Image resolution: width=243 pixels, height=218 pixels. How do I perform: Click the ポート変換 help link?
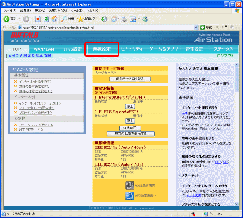[x=194, y=195]
